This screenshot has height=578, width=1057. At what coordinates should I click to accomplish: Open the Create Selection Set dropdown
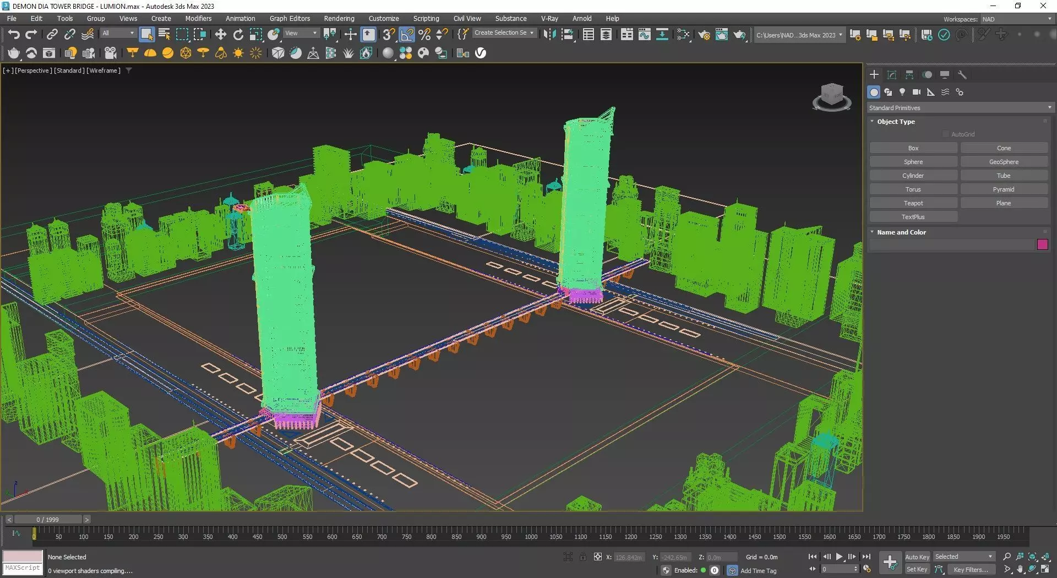click(504, 33)
